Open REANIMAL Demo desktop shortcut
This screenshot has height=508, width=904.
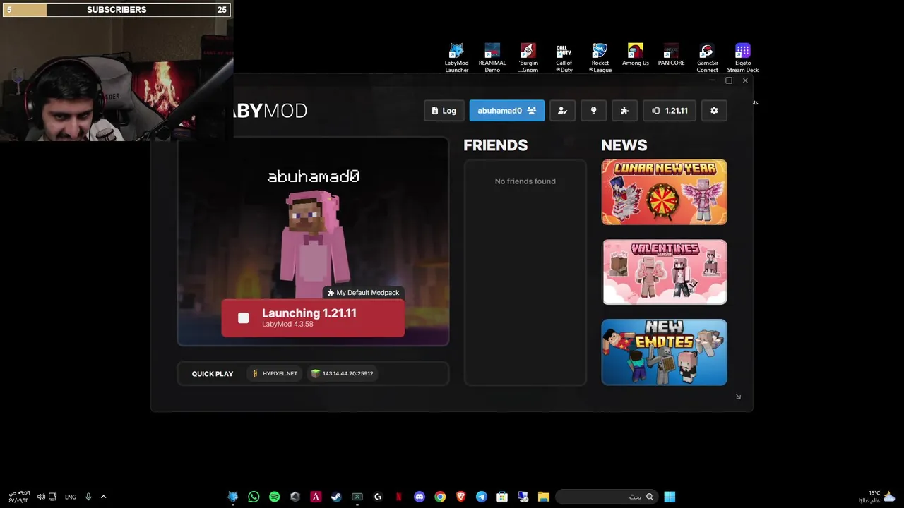click(x=492, y=58)
